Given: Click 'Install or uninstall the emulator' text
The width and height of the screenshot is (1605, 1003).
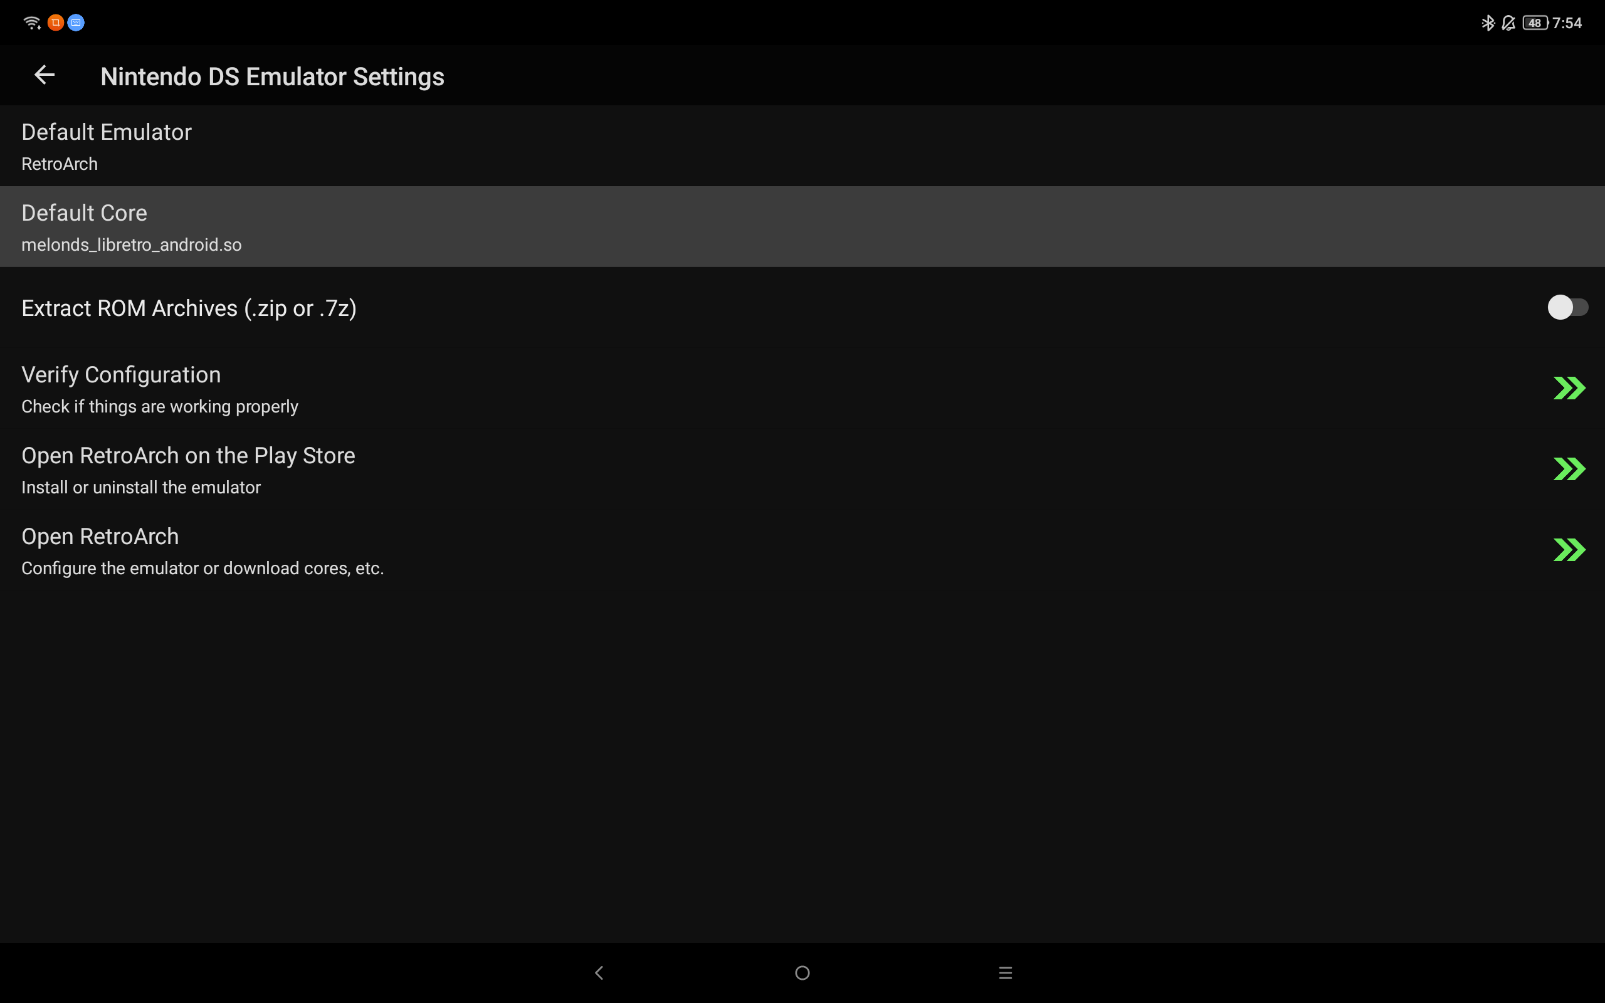Looking at the screenshot, I should click(x=141, y=488).
